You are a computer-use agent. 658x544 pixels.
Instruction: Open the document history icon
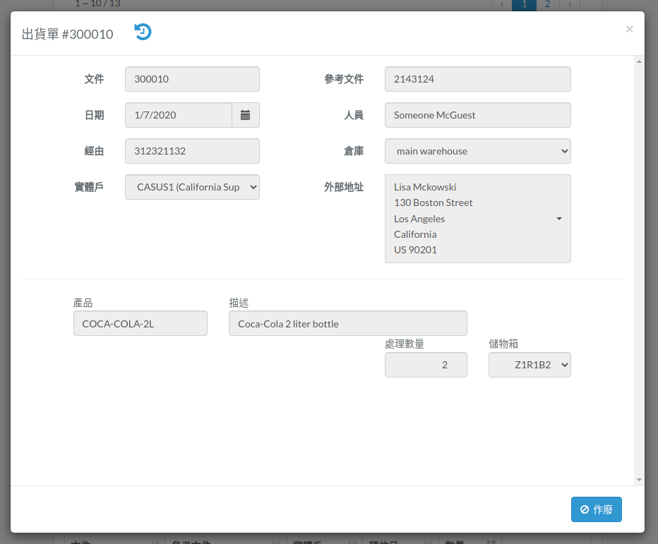pos(143,32)
